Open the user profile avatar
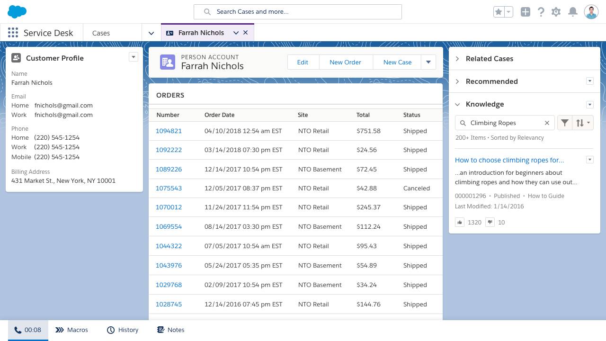The height and width of the screenshot is (341, 606). pos(591,12)
